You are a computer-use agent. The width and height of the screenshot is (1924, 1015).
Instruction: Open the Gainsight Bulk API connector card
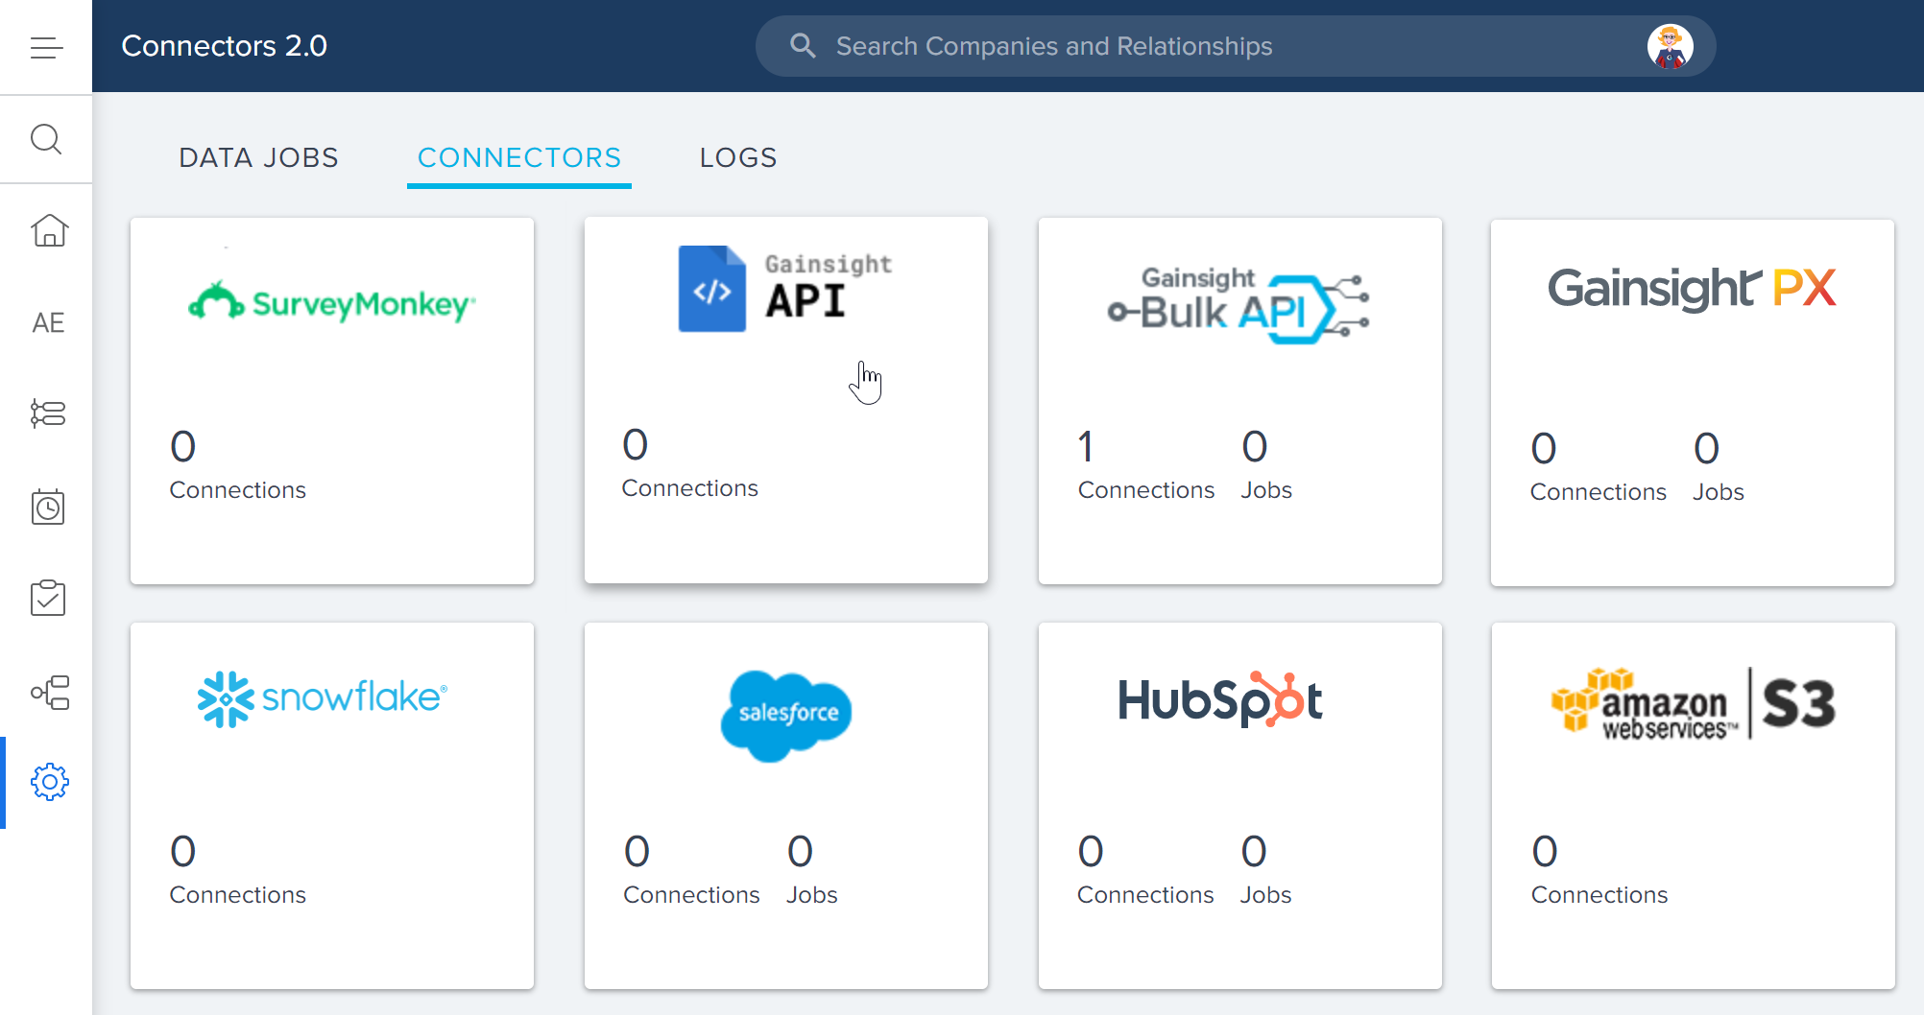1240,401
